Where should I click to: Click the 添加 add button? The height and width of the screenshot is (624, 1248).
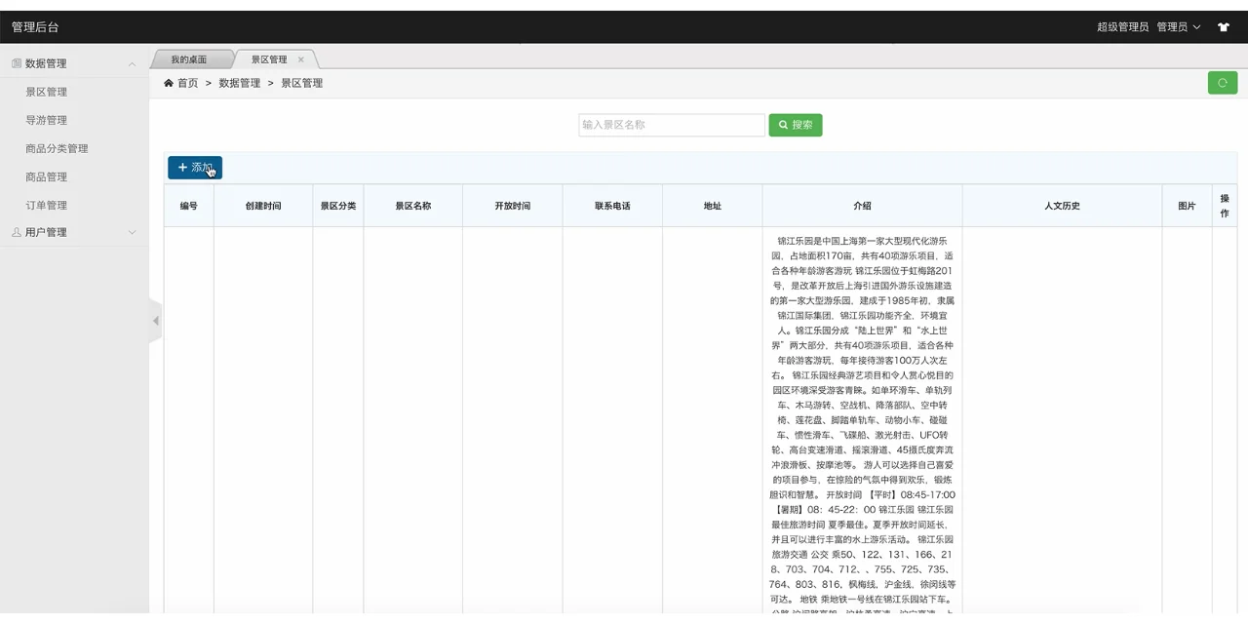click(x=194, y=168)
